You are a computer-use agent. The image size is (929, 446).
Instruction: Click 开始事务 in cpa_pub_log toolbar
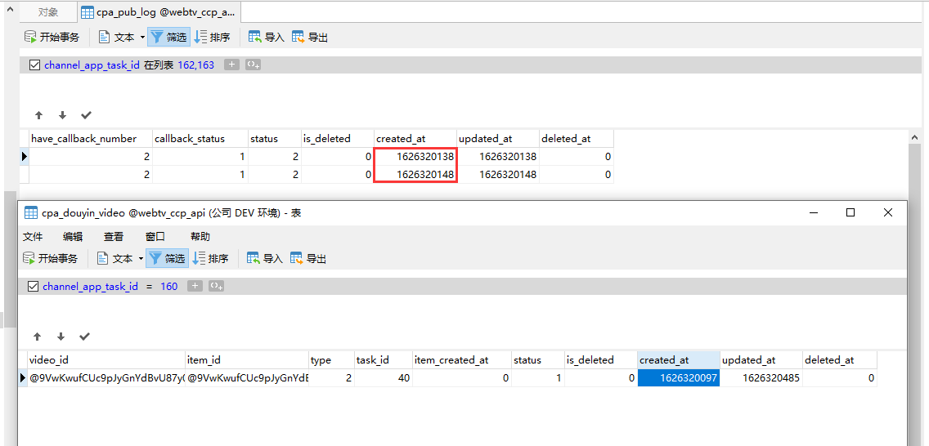point(51,38)
